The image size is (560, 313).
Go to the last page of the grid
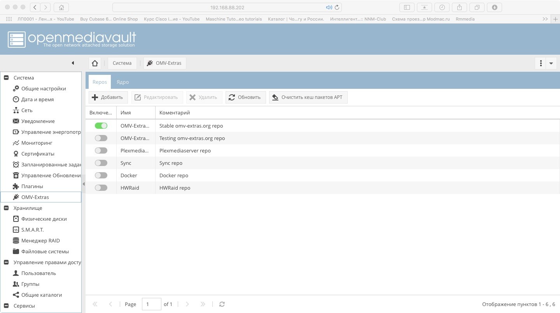[x=203, y=304]
